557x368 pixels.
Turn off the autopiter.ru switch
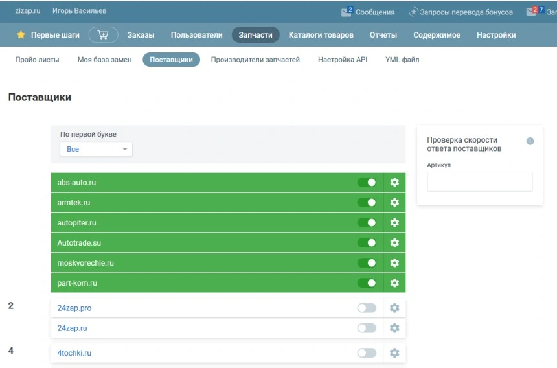[367, 223]
